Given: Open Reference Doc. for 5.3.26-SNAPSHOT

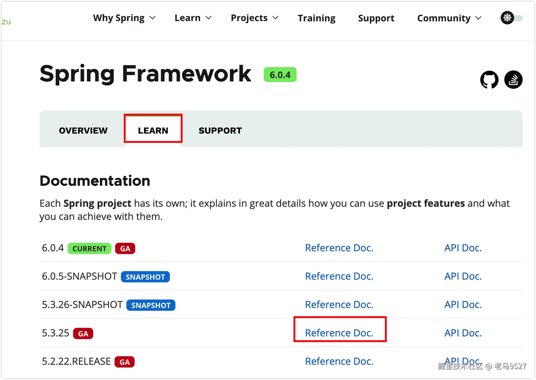Looking at the screenshot, I should click(339, 305).
